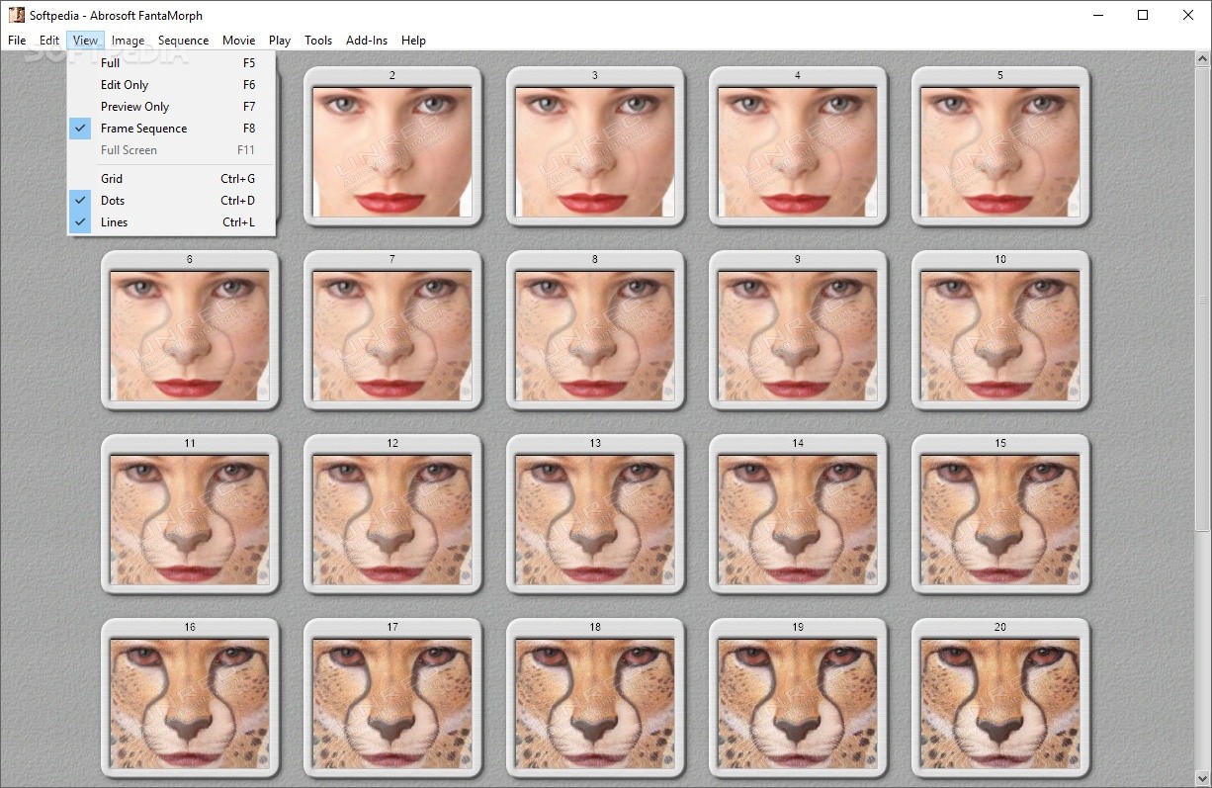
Task: Choose Preview Only view mode
Action: pos(171,107)
